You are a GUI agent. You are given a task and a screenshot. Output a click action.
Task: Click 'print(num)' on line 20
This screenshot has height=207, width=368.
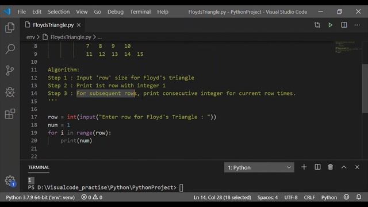76,140
